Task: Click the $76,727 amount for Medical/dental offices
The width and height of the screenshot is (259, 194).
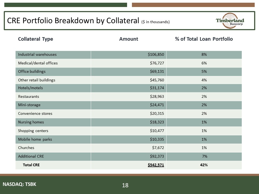Action: click(x=157, y=63)
